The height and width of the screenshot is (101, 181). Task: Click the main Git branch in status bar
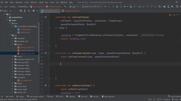click(x=175, y=100)
